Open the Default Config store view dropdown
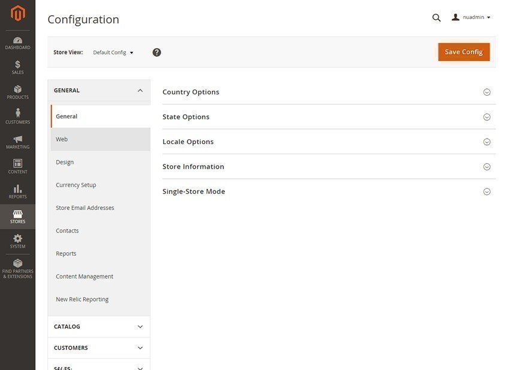 coord(113,53)
